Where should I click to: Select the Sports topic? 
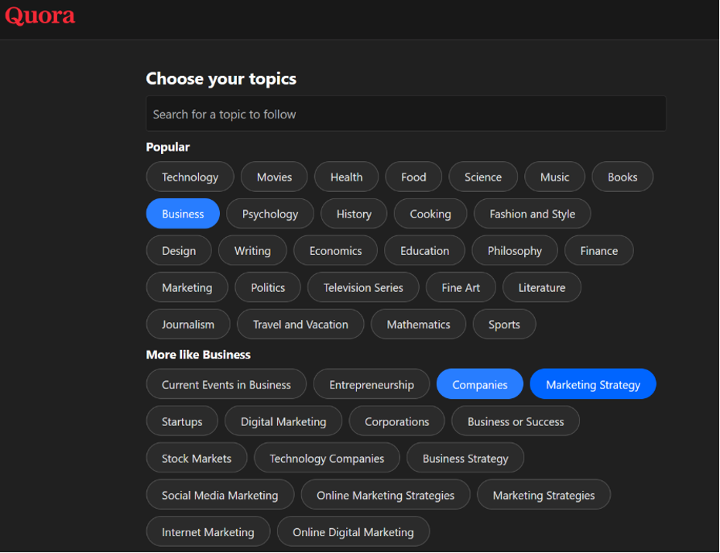504,325
